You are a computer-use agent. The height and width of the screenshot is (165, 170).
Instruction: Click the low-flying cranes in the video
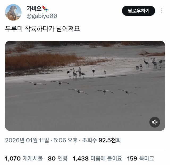[80, 87]
